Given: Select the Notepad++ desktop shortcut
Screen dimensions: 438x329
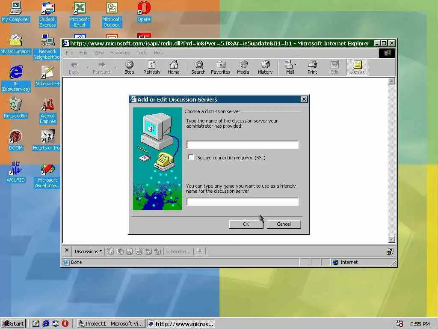Looking at the screenshot, I should pyautogui.click(x=47, y=76).
